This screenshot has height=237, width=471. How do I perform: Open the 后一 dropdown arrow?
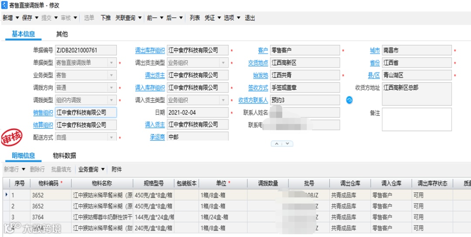point(181,18)
